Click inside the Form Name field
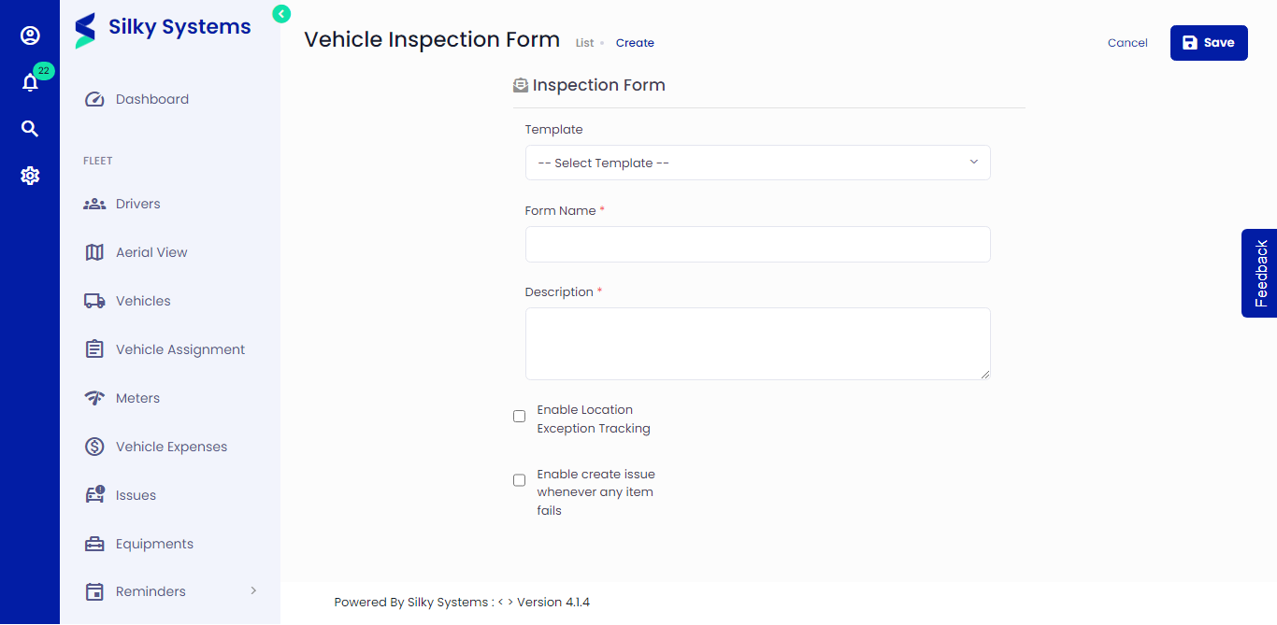The height and width of the screenshot is (625, 1277). click(x=757, y=244)
